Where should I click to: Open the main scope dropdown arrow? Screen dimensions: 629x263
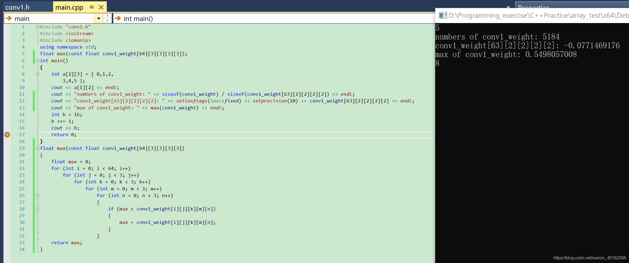click(98, 18)
